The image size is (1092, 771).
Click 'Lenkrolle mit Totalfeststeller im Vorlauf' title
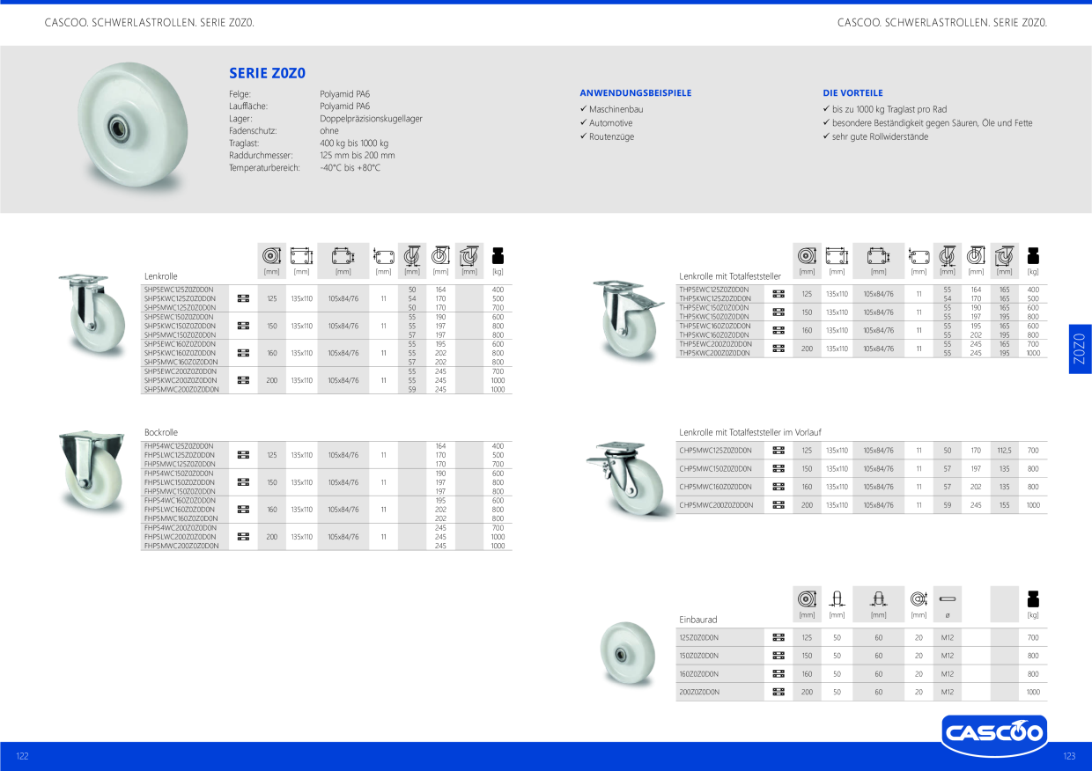click(750, 432)
